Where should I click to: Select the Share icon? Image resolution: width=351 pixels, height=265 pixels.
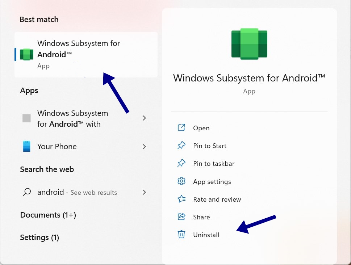[x=181, y=217]
